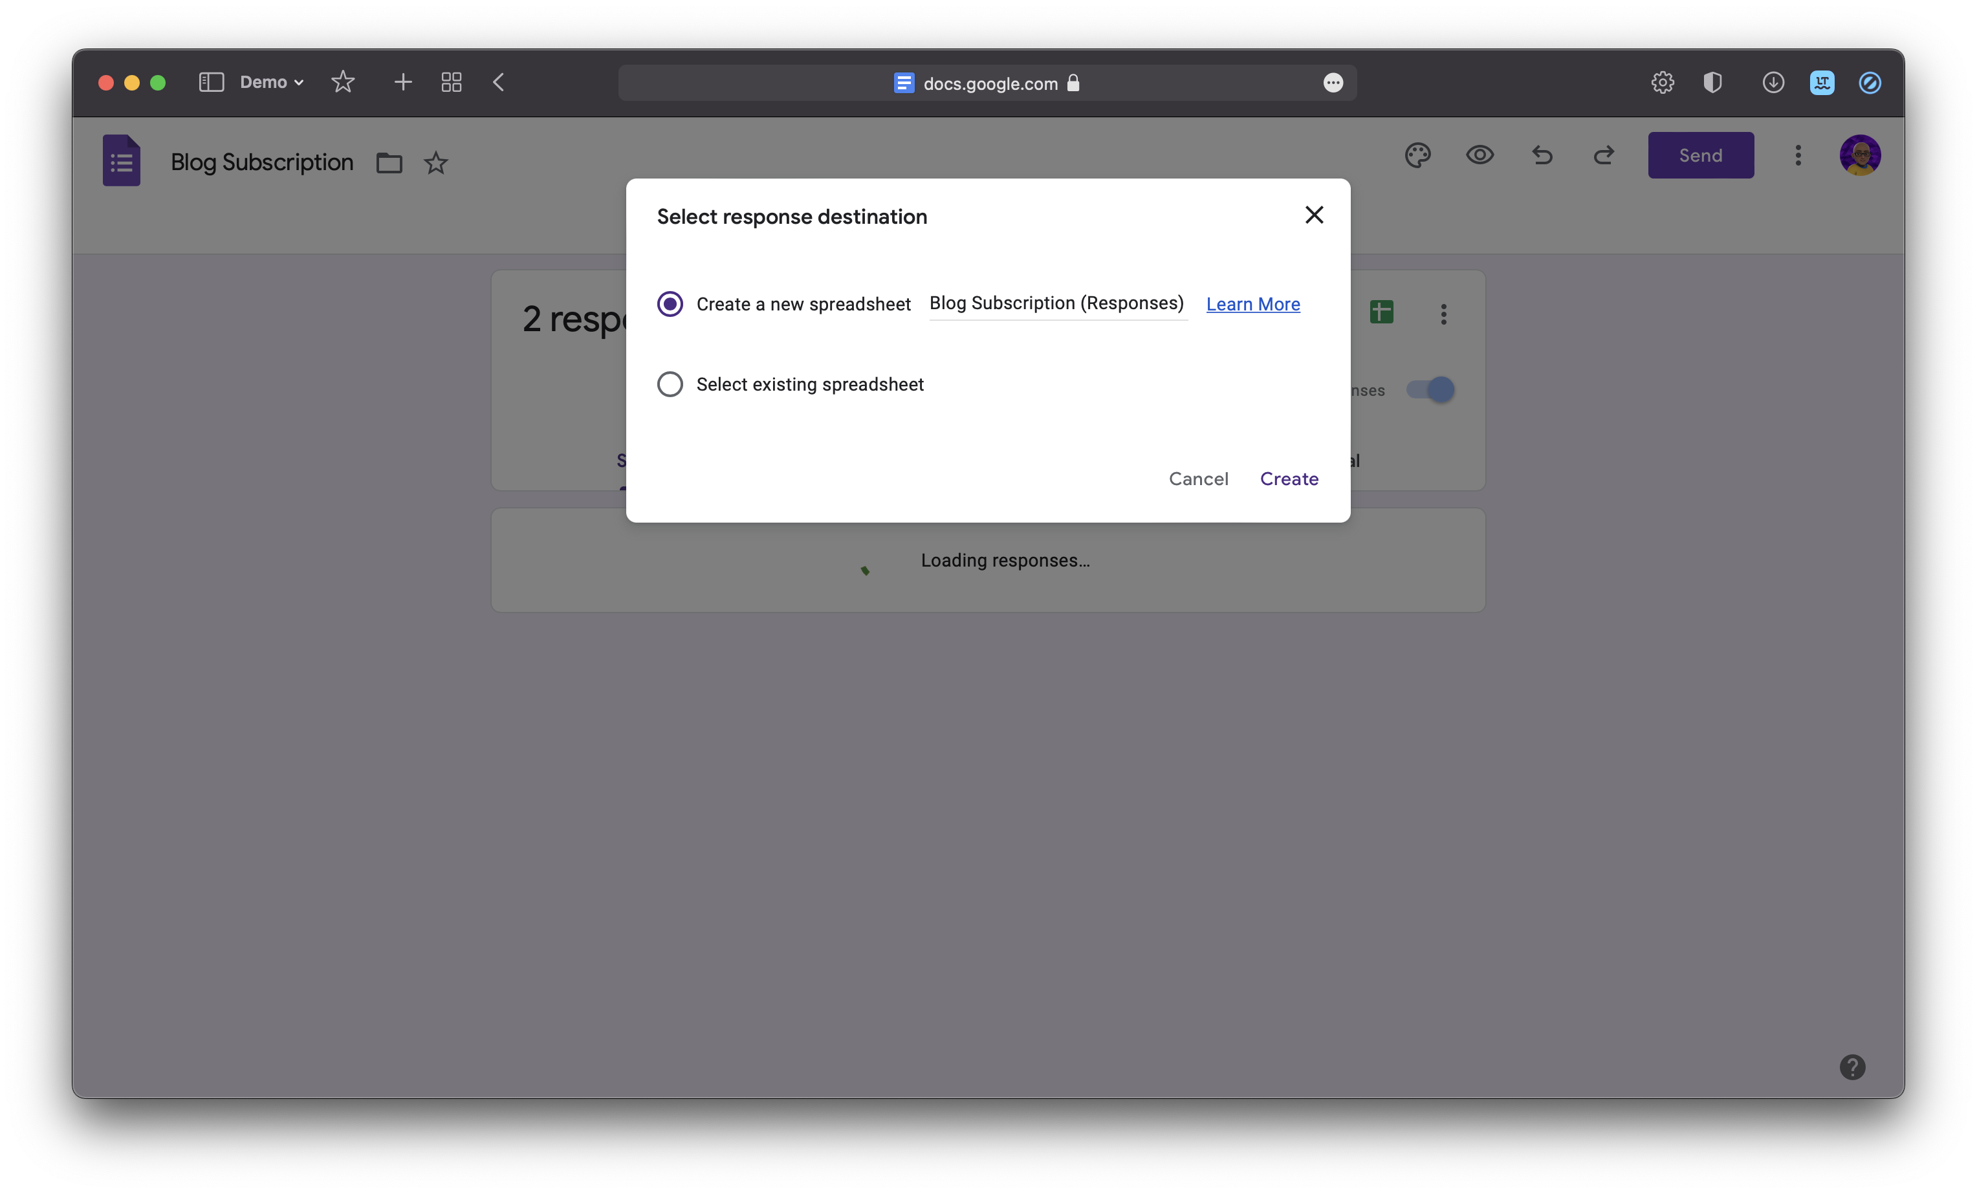This screenshot has height=1194, width=1977.
Task: Click the move to folder icon
Action: [x=389, y=163]
